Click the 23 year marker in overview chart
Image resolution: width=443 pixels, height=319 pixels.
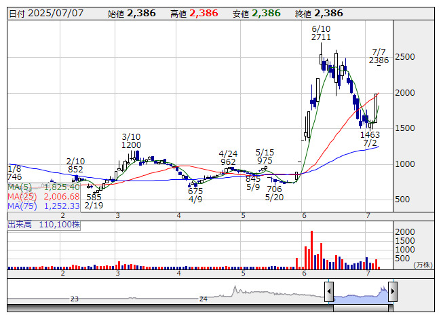75,299
